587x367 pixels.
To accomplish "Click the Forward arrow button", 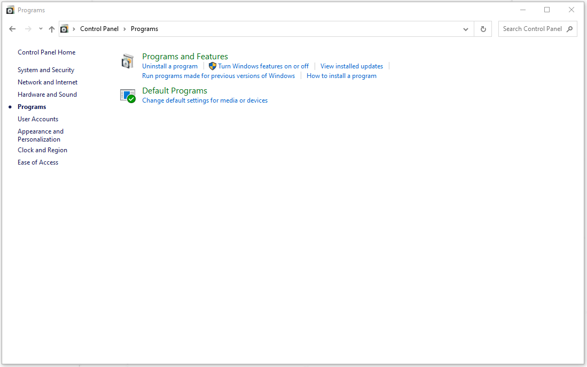I will tap(28, 29).
